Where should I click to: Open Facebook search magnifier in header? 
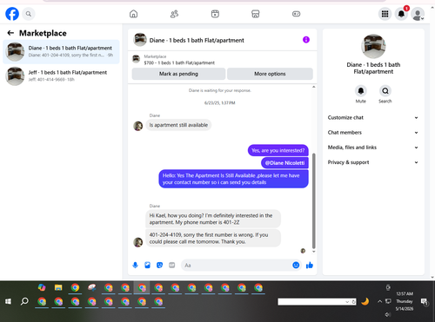pyautogui.click(x=29, y=14)
